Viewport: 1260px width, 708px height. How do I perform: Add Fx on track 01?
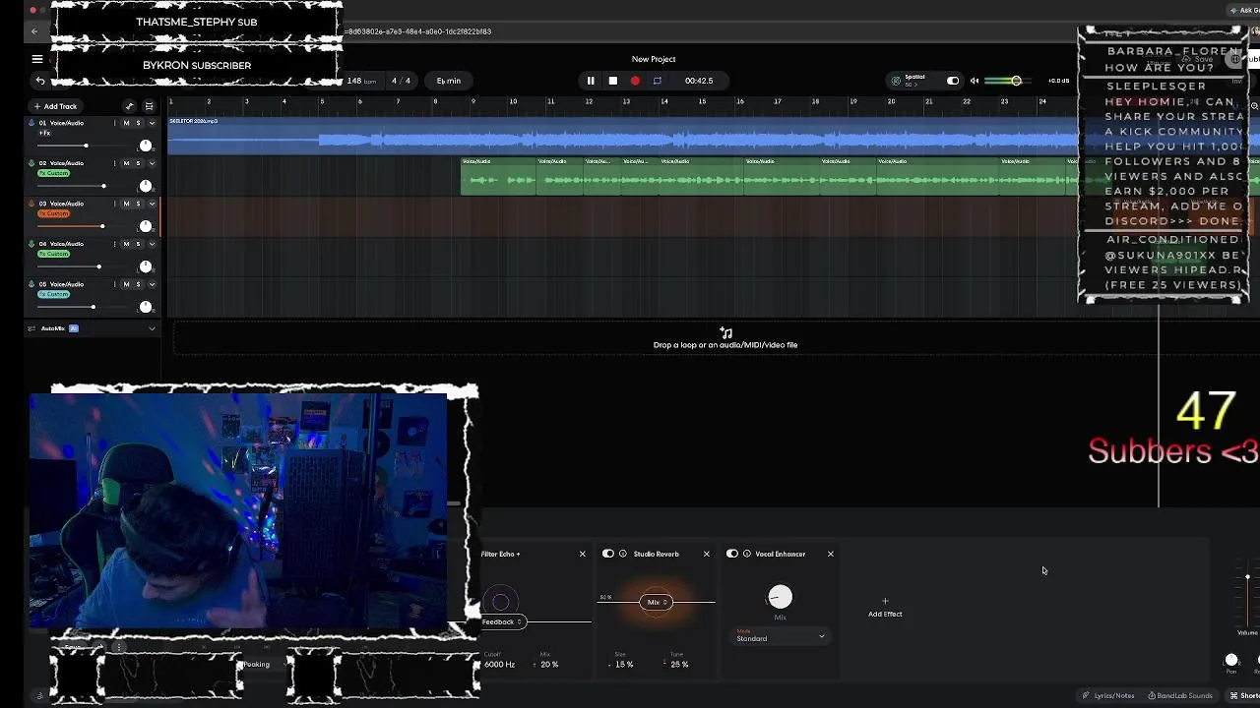click(44, 133)
